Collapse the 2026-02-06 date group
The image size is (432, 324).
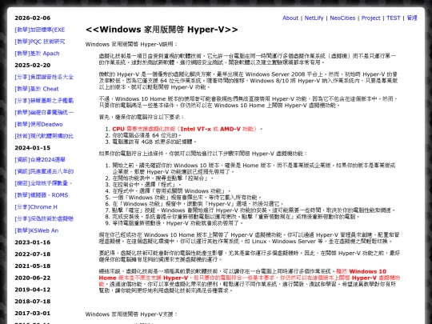tap(33, 18)
